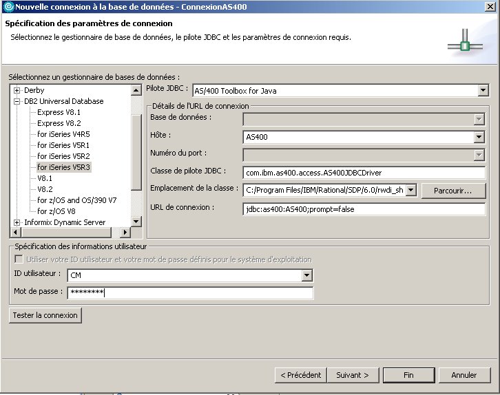Click the Parcourir... button

pos(453,191)
